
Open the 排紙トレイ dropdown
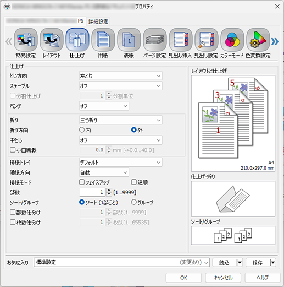click(121, 163)
